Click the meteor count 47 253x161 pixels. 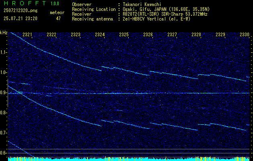(58, 19)
